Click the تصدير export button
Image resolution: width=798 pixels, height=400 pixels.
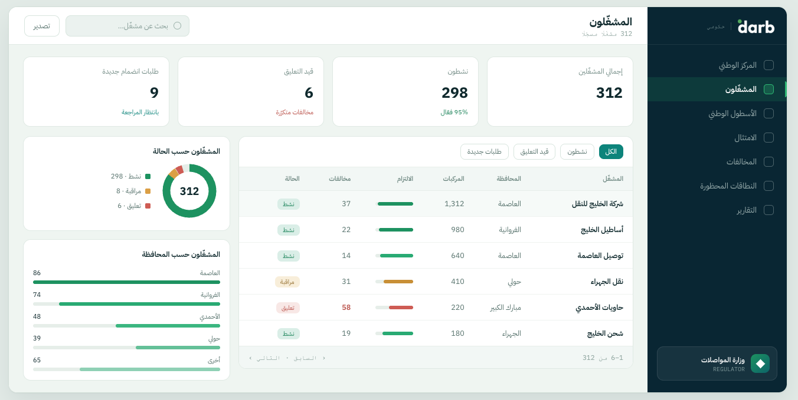coord(42,26)
